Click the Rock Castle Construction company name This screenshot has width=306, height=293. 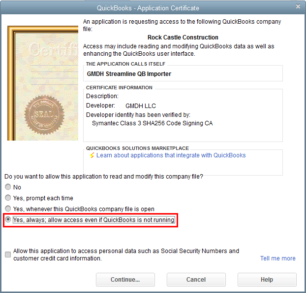point(183,37)
